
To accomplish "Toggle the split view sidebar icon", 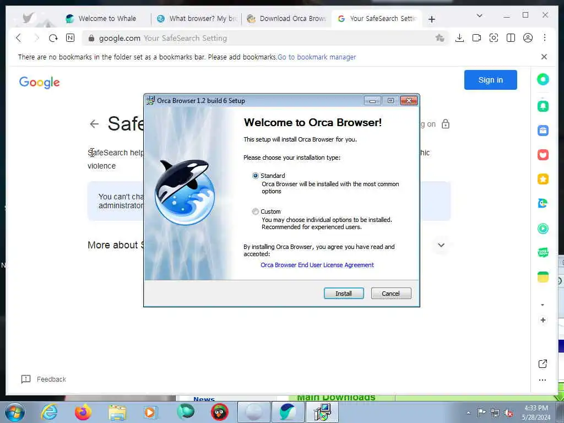I will click(x=511, y=38).
